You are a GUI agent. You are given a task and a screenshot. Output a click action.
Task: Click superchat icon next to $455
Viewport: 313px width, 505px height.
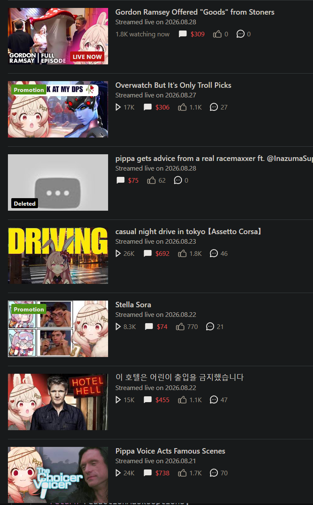tap(148, 400)
